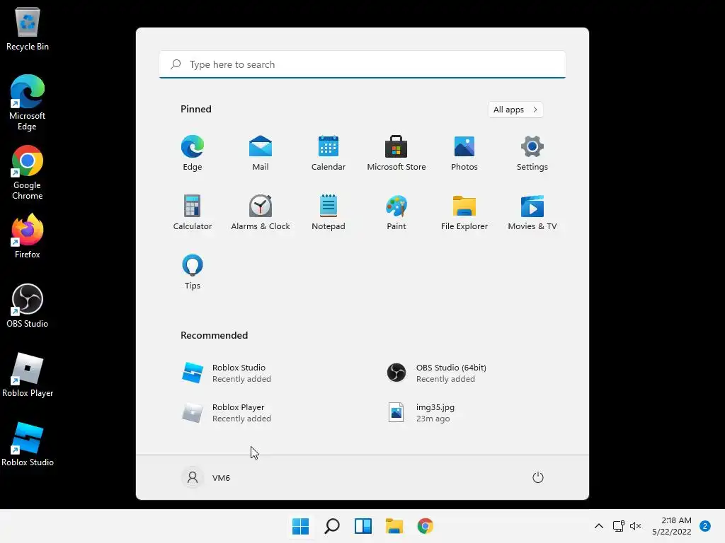The height and width of the screenshot is (543, 725).
Task: Launch Chrome from the taskbar
Action: click(426, 526)
